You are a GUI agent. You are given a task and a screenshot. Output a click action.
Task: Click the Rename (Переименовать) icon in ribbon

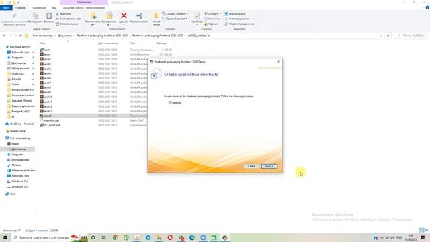pos(139,16)
